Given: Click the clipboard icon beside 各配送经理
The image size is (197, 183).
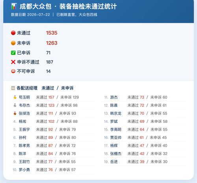Looking at the screenshot, I should (13, 88).
